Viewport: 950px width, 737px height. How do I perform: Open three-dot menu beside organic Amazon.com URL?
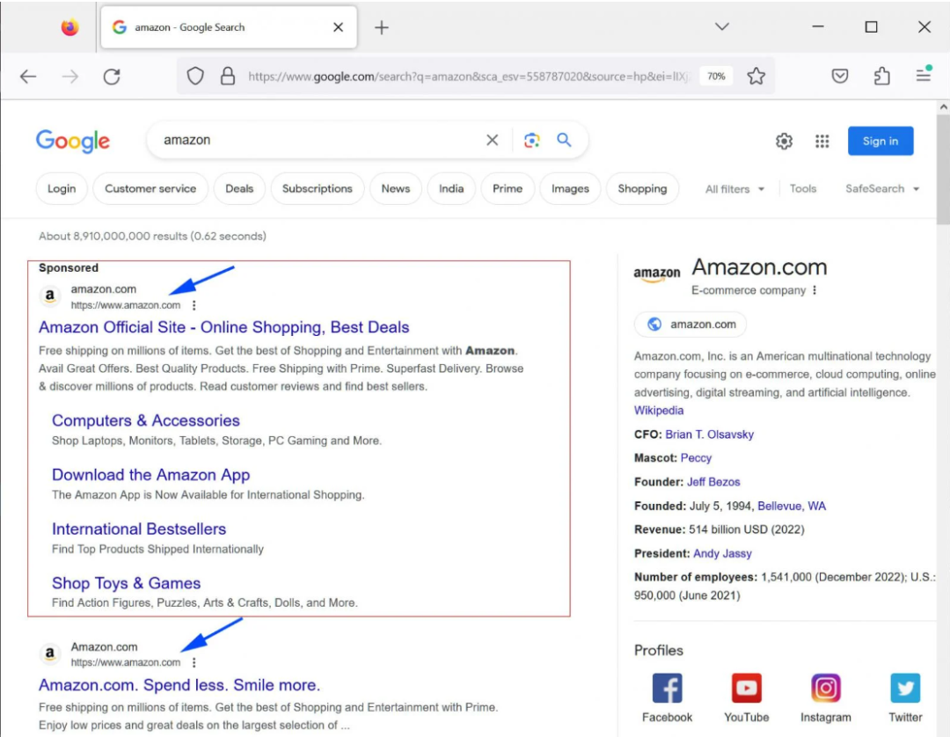pyautogui.click(x=194, y=662)
